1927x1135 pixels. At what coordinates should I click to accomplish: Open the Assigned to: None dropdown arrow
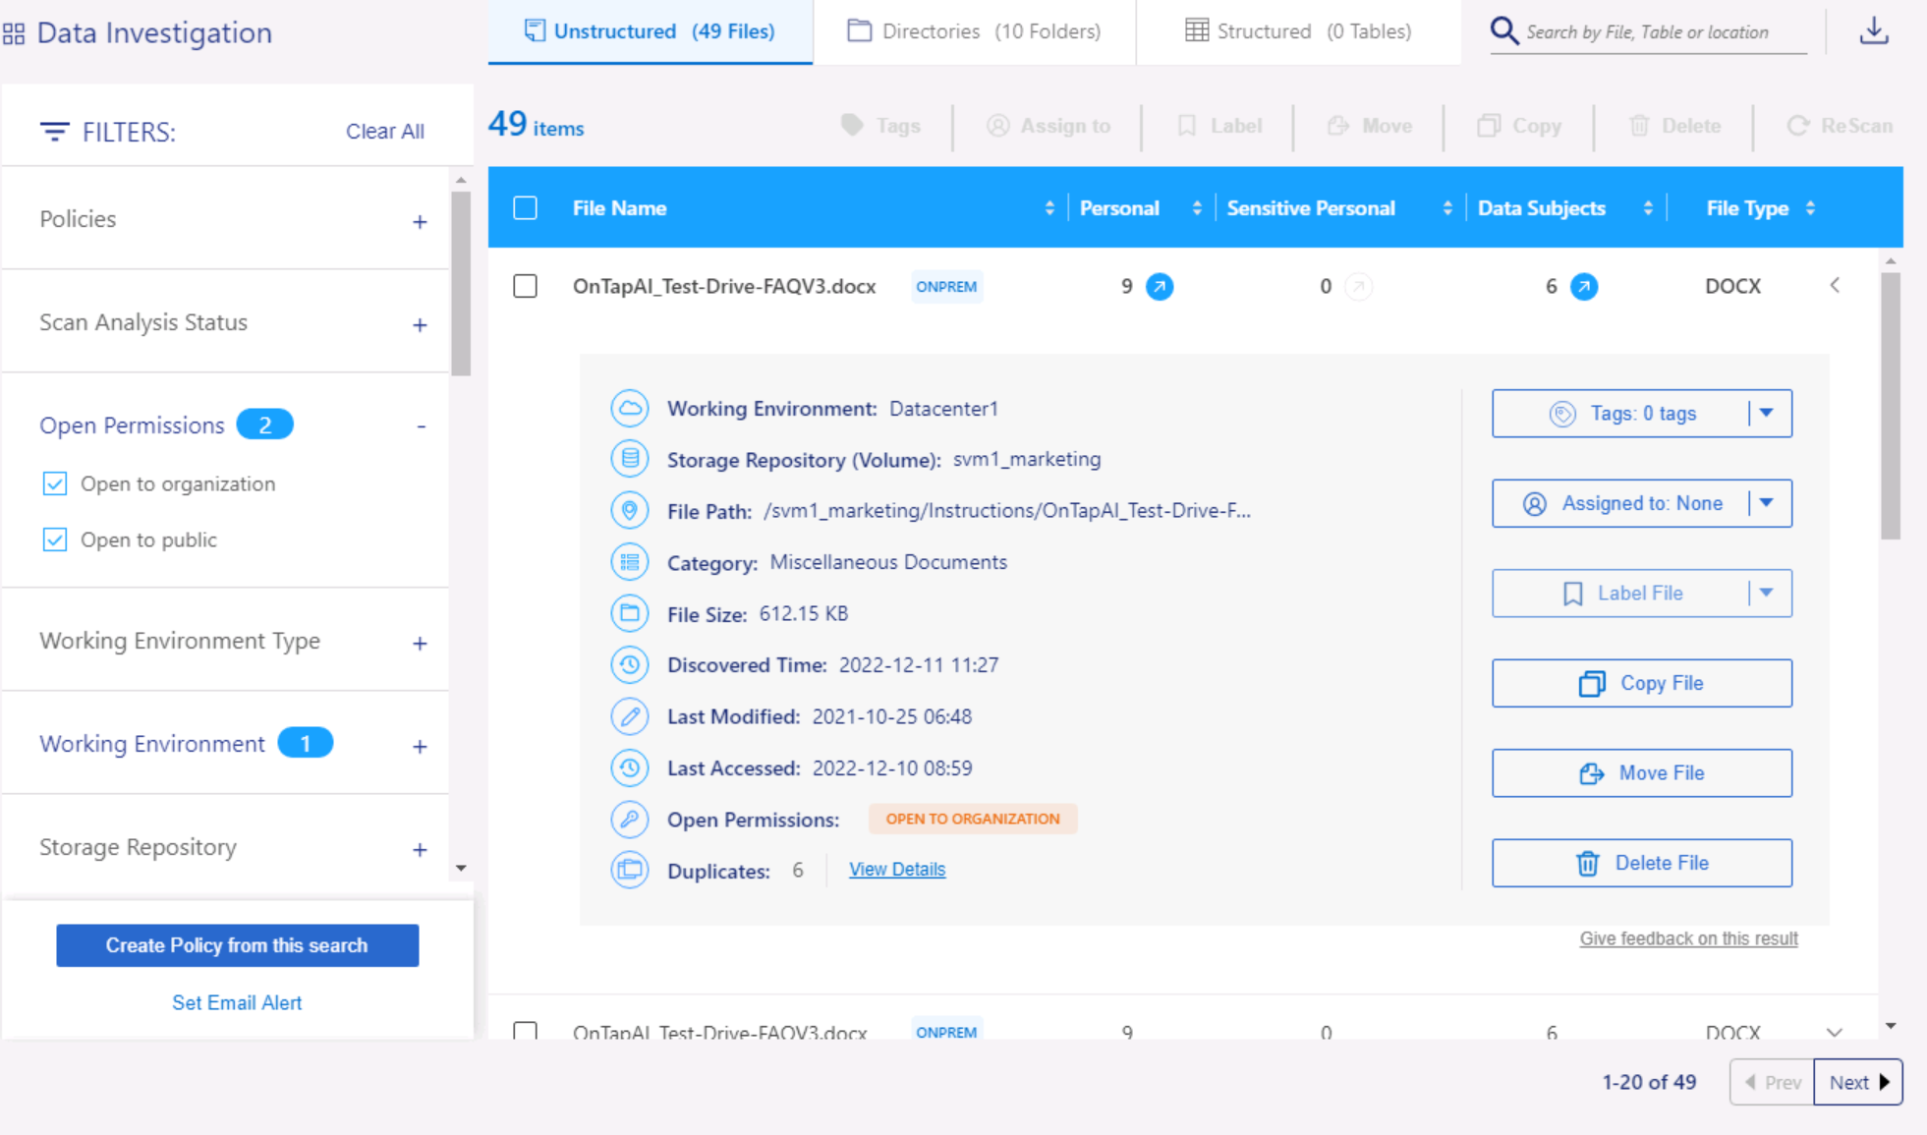[x=1767, y=503]
